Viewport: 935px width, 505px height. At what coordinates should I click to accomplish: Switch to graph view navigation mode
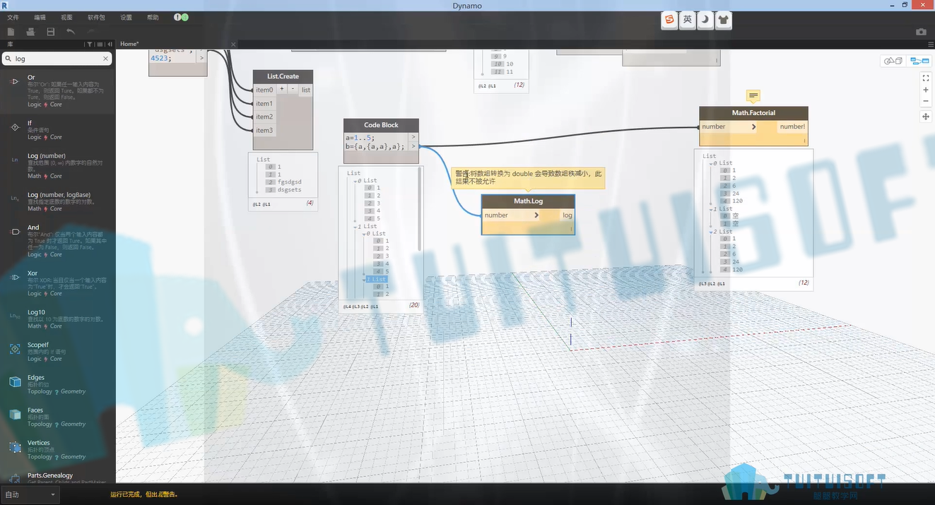coord(919,61)
